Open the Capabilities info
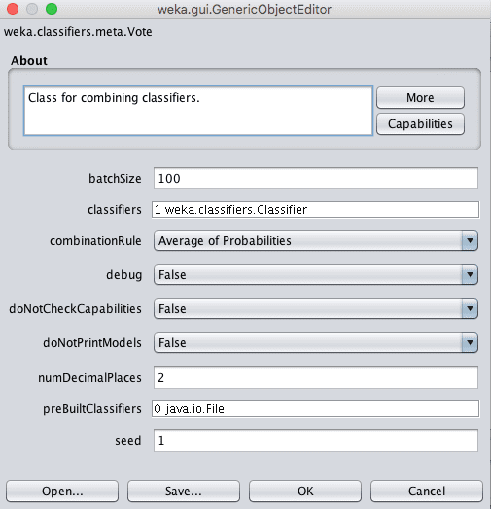Screen dimensions: 491x509 tap(420, 124)
